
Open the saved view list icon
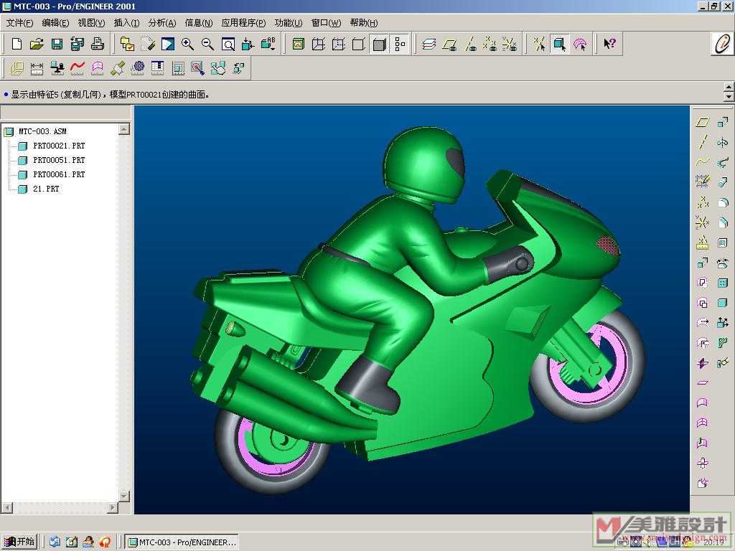268,44
